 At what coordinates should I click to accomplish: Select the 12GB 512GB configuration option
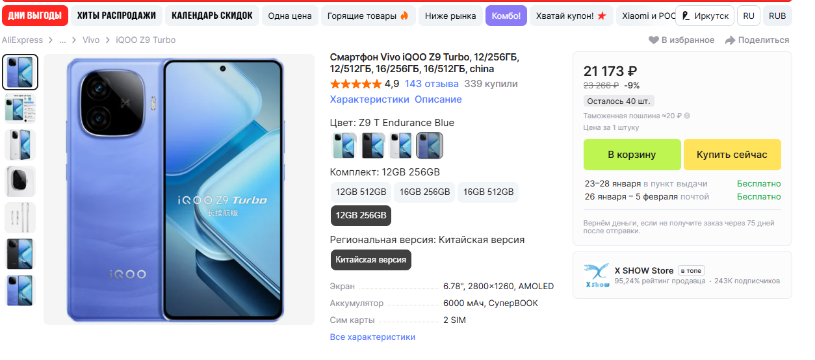click(361, 192)
